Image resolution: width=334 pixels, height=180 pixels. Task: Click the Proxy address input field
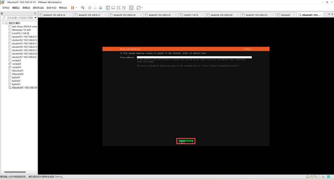click(x=194, y=57)
